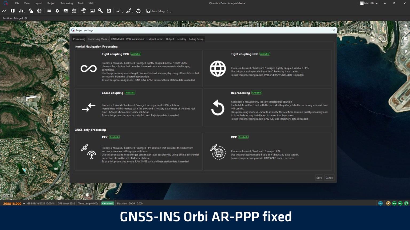
Task: Switch to the Aiding Setup tab
Action: tap(196, 39)
